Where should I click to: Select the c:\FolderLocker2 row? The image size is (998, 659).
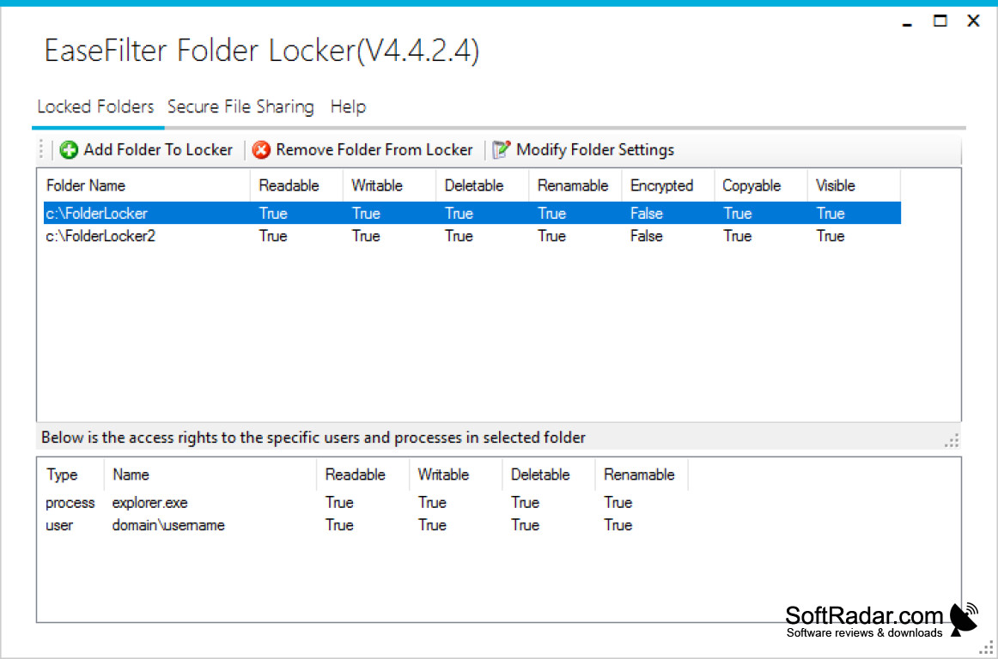tap(472, 236)
